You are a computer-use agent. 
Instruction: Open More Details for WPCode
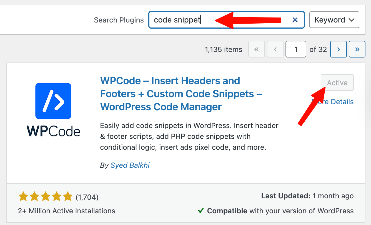coord(333,102)
